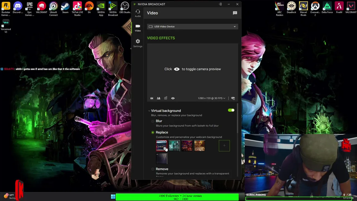Choose the first red-white background thumbnail
Image resolution: width=357 pixels, height=201 pixels.
pos(161,146)
